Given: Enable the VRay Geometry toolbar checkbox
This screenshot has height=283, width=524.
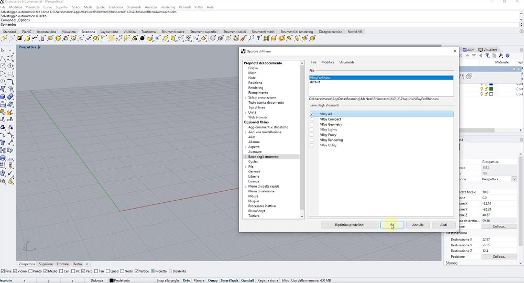Looking at the screenshot, I should pyautogui.click(x=311, y=124).
